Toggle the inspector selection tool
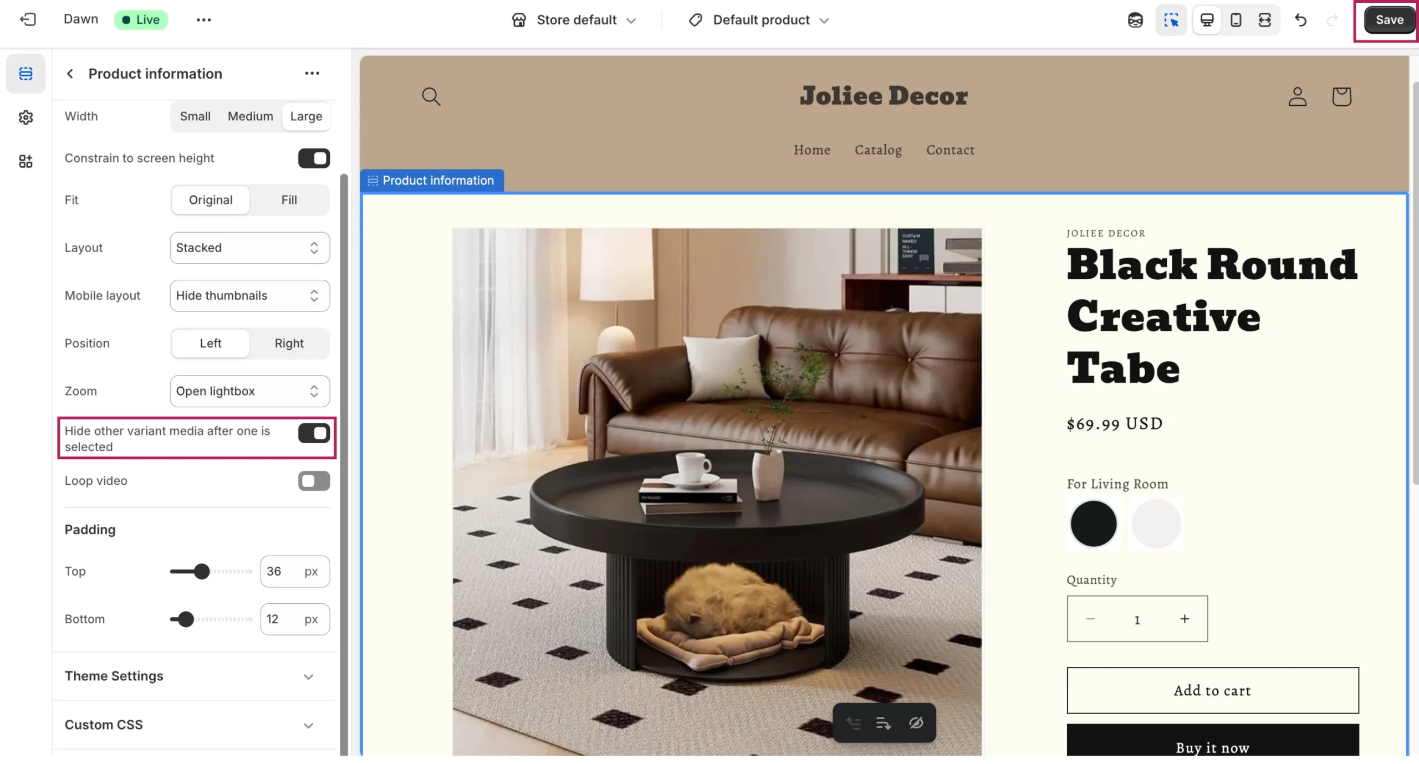Screen dimensions: 1419x764 (1171, 20)
